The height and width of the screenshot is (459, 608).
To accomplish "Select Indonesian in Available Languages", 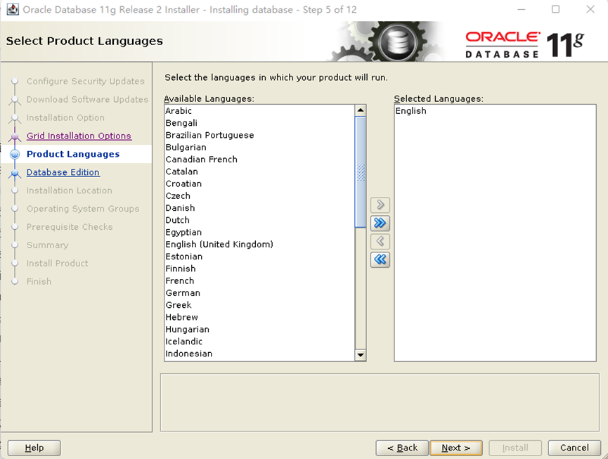I will click(x=259, y=354).
